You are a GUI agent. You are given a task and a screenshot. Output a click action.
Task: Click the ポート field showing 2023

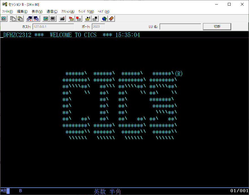[99, 27]
